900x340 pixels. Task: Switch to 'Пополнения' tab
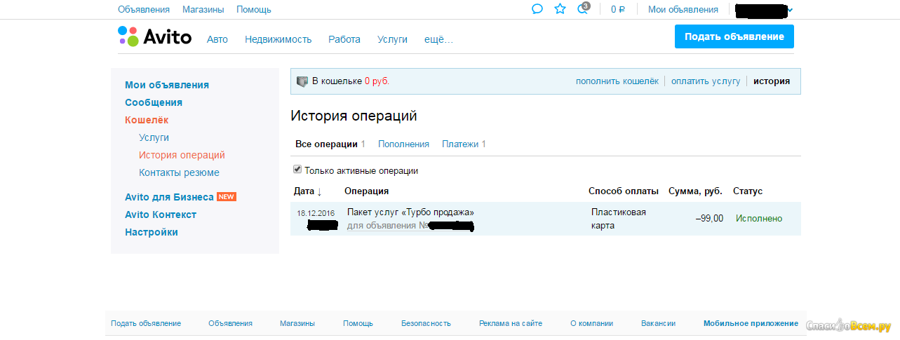[403, 144]
